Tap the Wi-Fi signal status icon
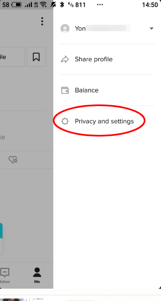Image resolution: width=161 pixels, height=301 pixels. tap(43, 5)
